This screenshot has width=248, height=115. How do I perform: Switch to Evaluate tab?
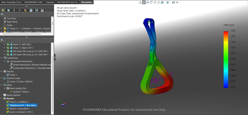click(50, 2)
